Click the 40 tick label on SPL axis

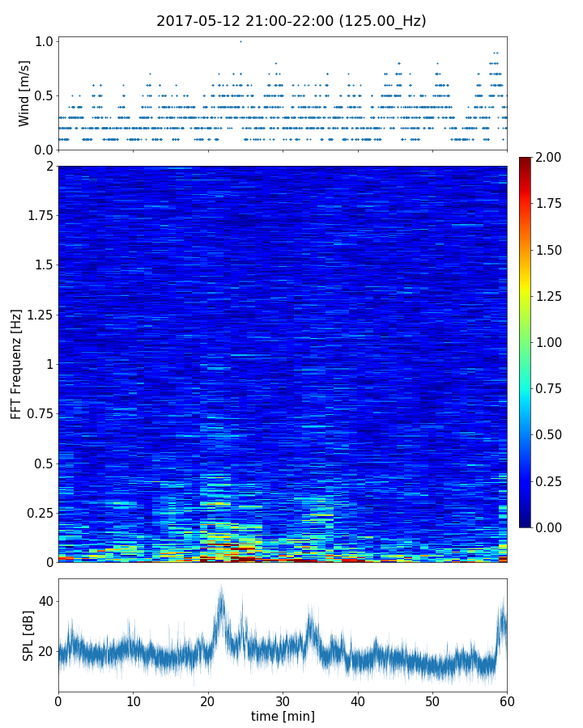[45, 601]
